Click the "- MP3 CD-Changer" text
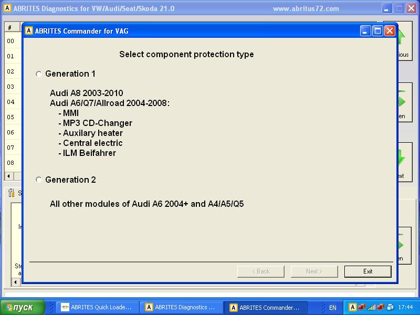This screenshot has width=420, height=315. 96,123
